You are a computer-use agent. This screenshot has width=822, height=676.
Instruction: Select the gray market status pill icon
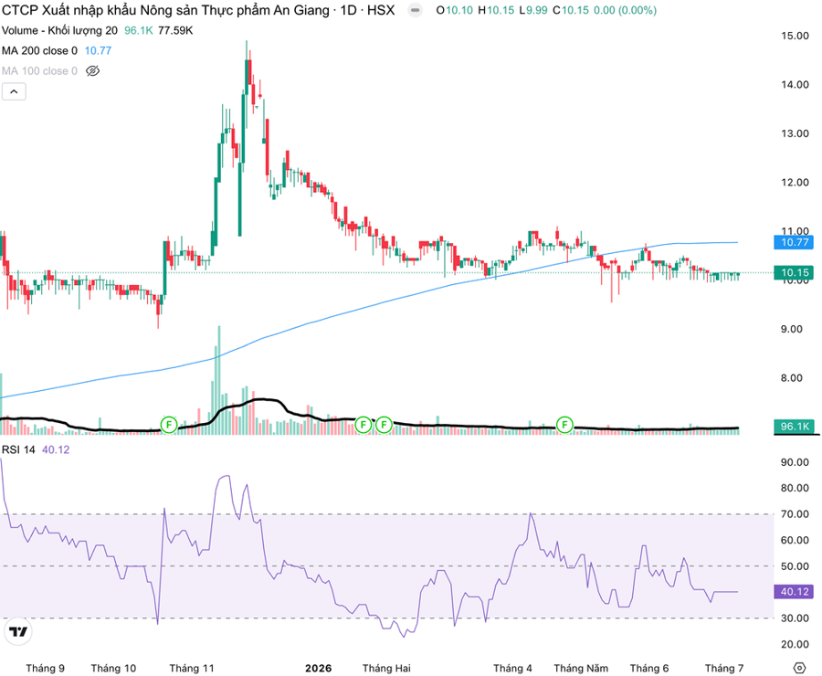(x=415, y=10)
